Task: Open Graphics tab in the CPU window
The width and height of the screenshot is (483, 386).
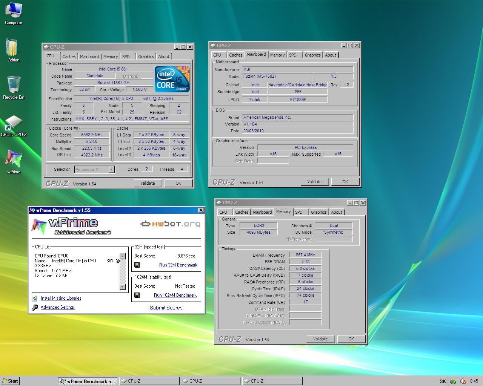Action: (146, 57)
